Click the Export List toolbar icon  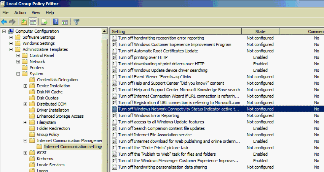44,22
